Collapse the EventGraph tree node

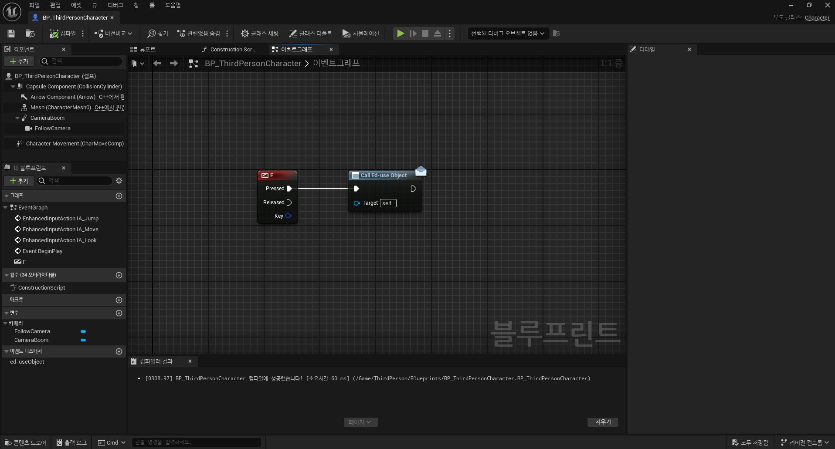point(6,208)
